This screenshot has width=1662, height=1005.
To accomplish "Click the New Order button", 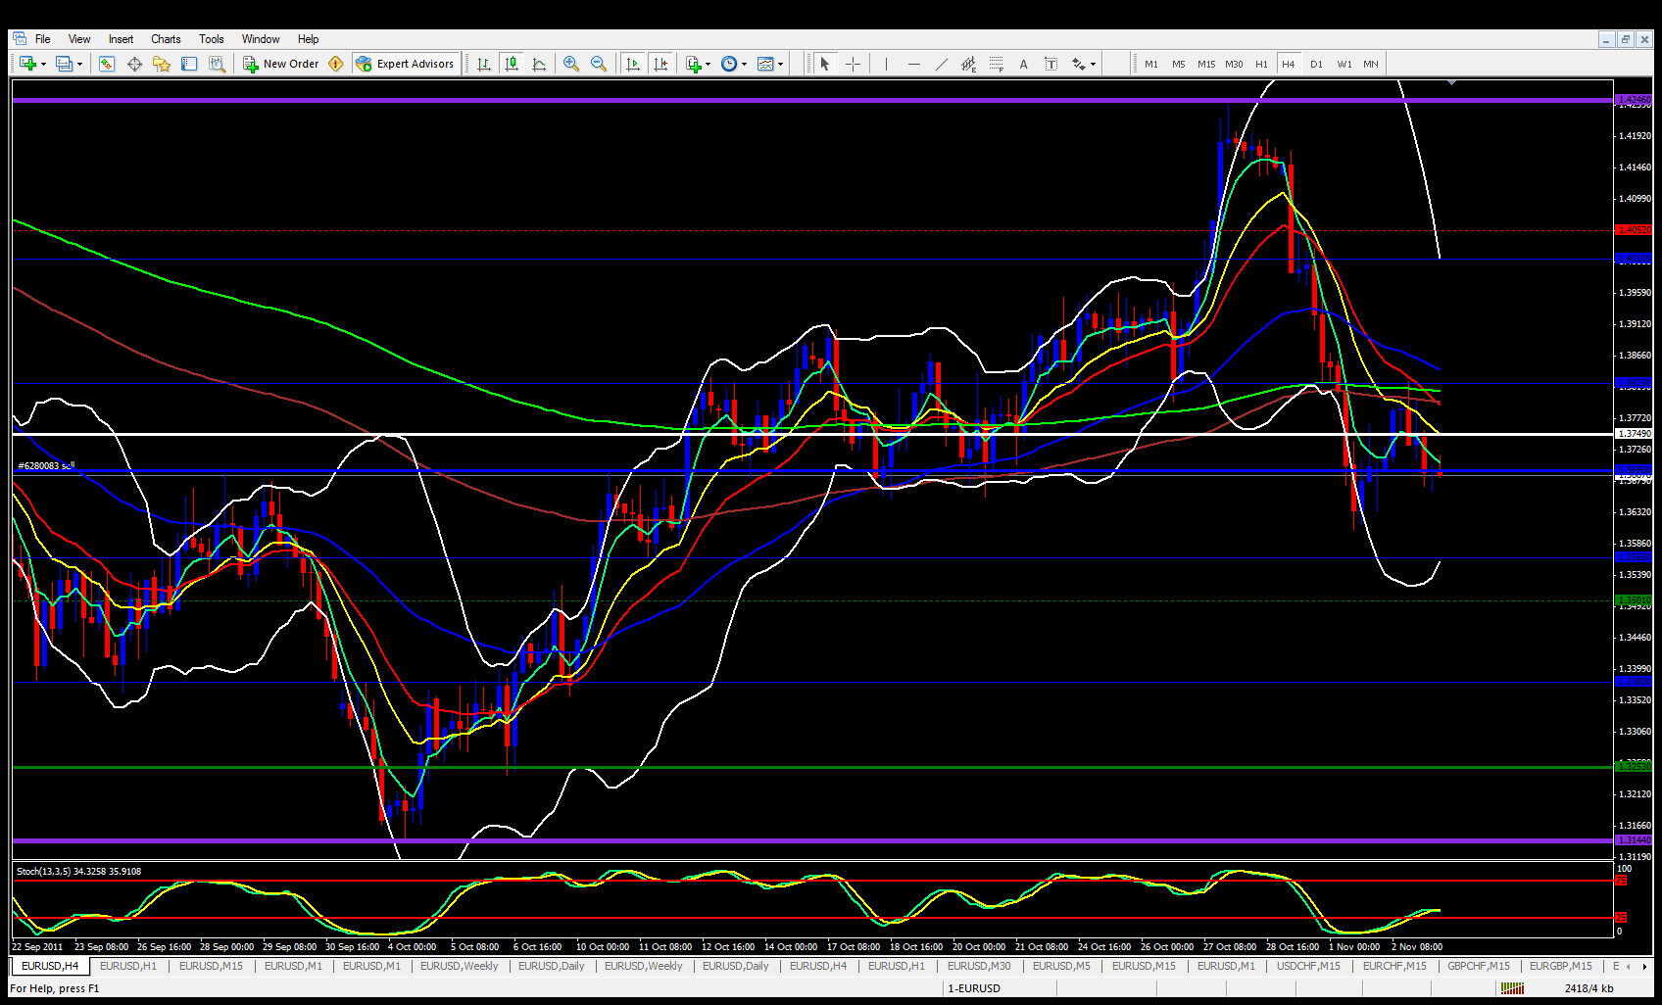I will pyautogui.click(x=281, y=64).
